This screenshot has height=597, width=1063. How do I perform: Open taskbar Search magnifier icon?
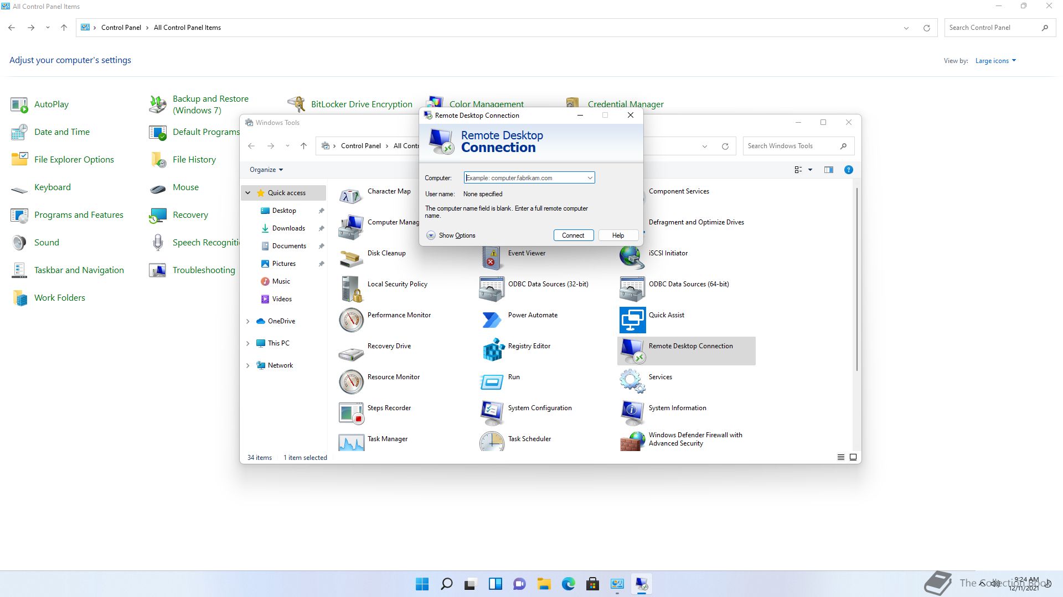[446, 584]
